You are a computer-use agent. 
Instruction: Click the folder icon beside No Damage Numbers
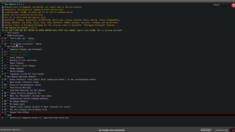pyautogui.click(x=8, y=101)
